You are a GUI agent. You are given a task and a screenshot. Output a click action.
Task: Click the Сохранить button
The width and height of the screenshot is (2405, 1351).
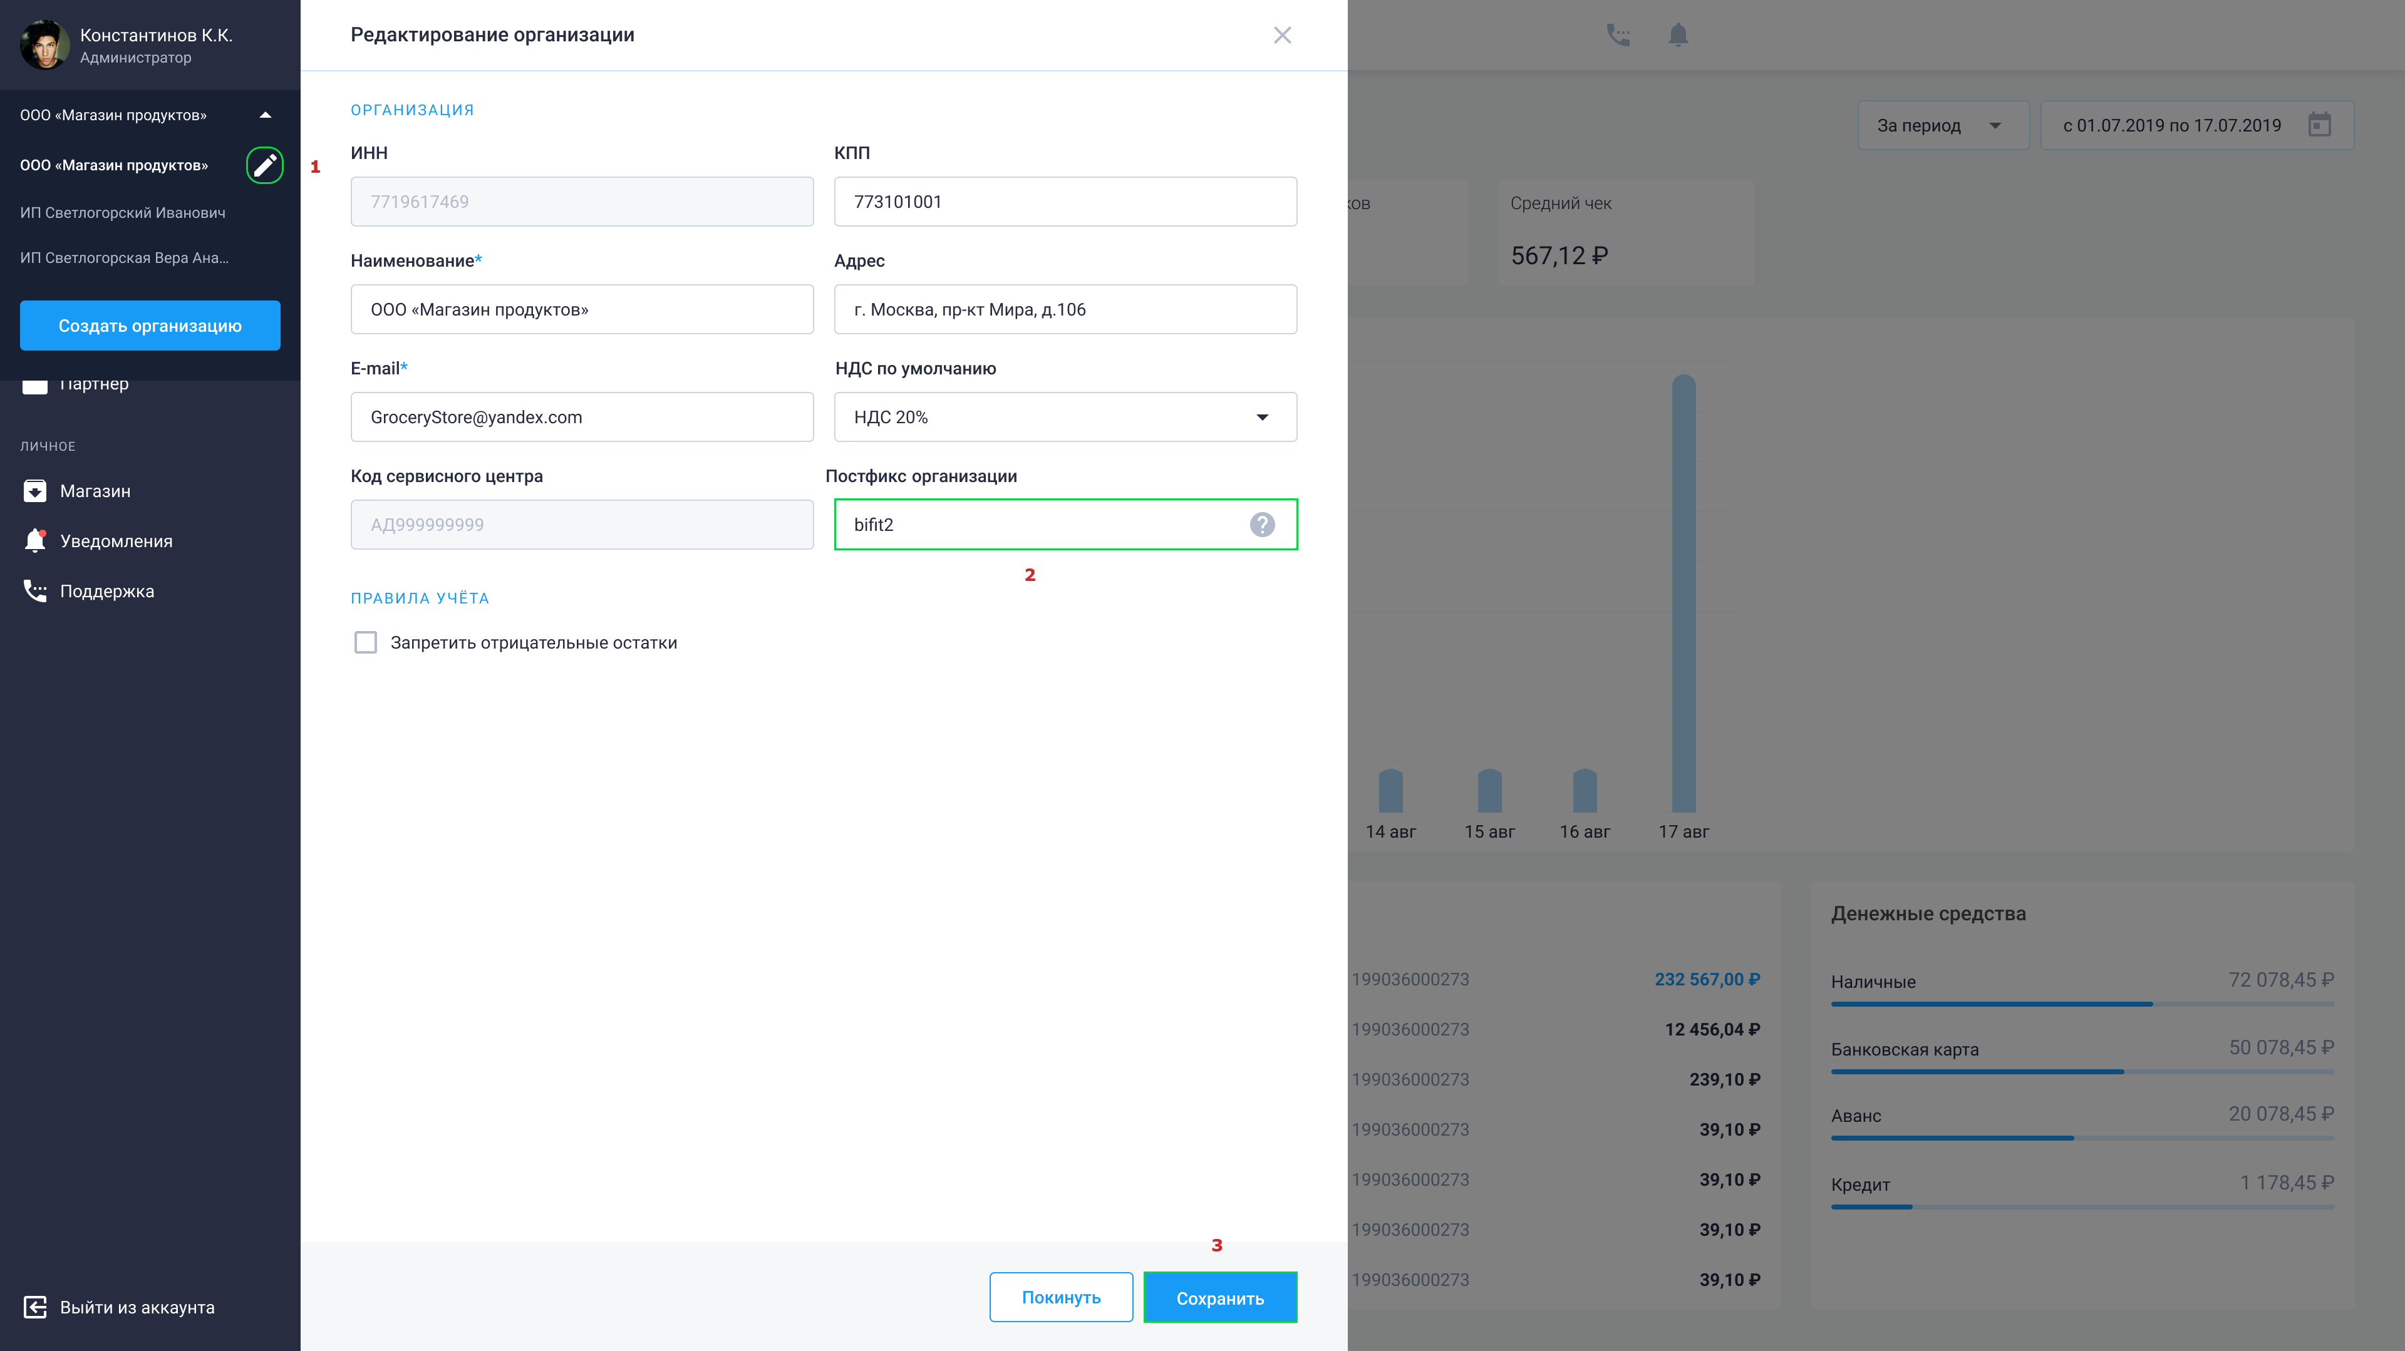click(1220, 1298)
